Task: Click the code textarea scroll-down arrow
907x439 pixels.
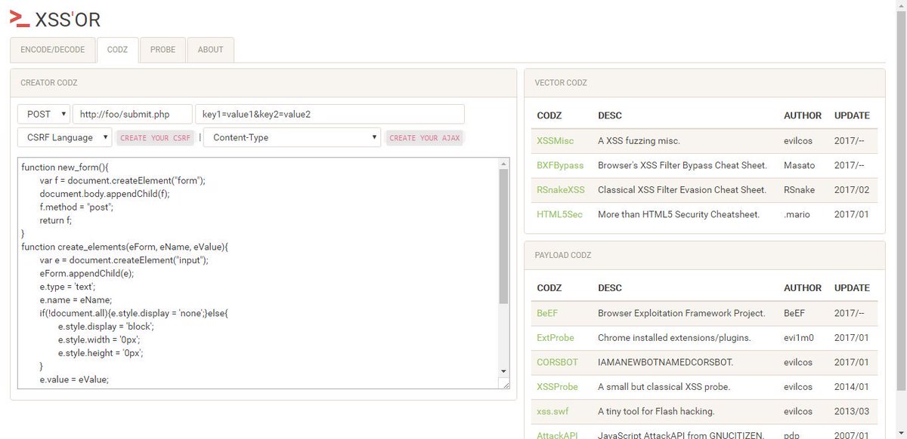Action: (503, 371)
